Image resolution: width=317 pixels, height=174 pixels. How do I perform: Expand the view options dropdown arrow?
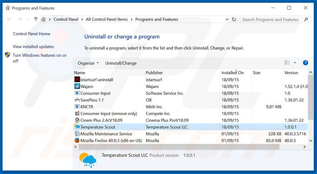[x=295, y=63]
